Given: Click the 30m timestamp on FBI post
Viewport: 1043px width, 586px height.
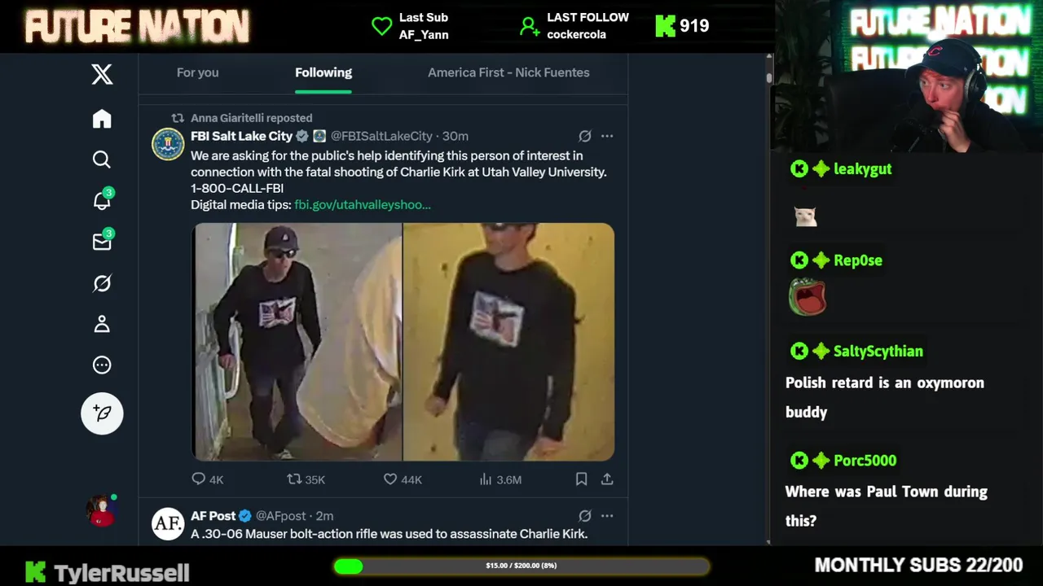Looking at the screenshot, I should [x=455, y=136].
